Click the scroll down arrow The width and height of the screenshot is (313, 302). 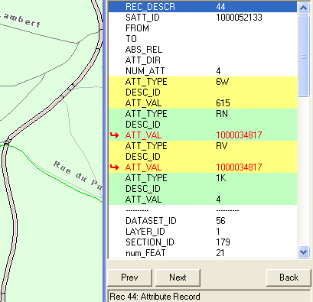pyautogui.click(x=303, y=252)
